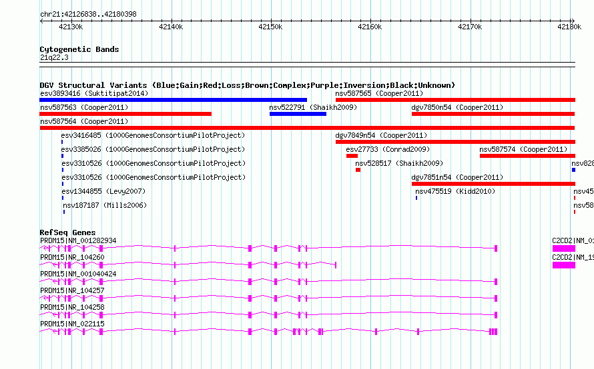The image size is (594, 369).
Task: Open the nsv587565 (Cooper2011) variant label
Action: 379,93
